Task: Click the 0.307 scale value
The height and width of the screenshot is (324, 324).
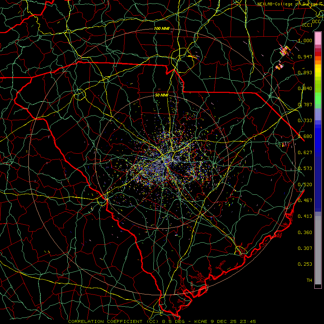Action: point(305,248)
